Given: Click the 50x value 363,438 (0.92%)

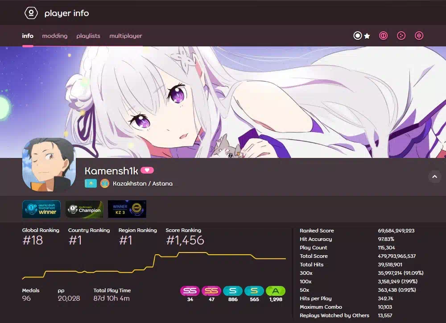Looking at the screenshot, I should pos(397,290).
